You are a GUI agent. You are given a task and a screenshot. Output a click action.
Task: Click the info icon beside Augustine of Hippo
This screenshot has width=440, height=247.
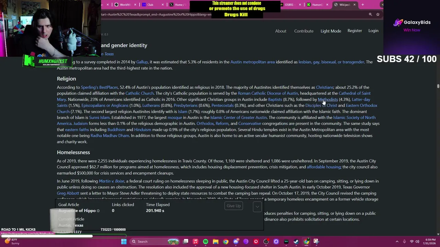tap(98, 211)
